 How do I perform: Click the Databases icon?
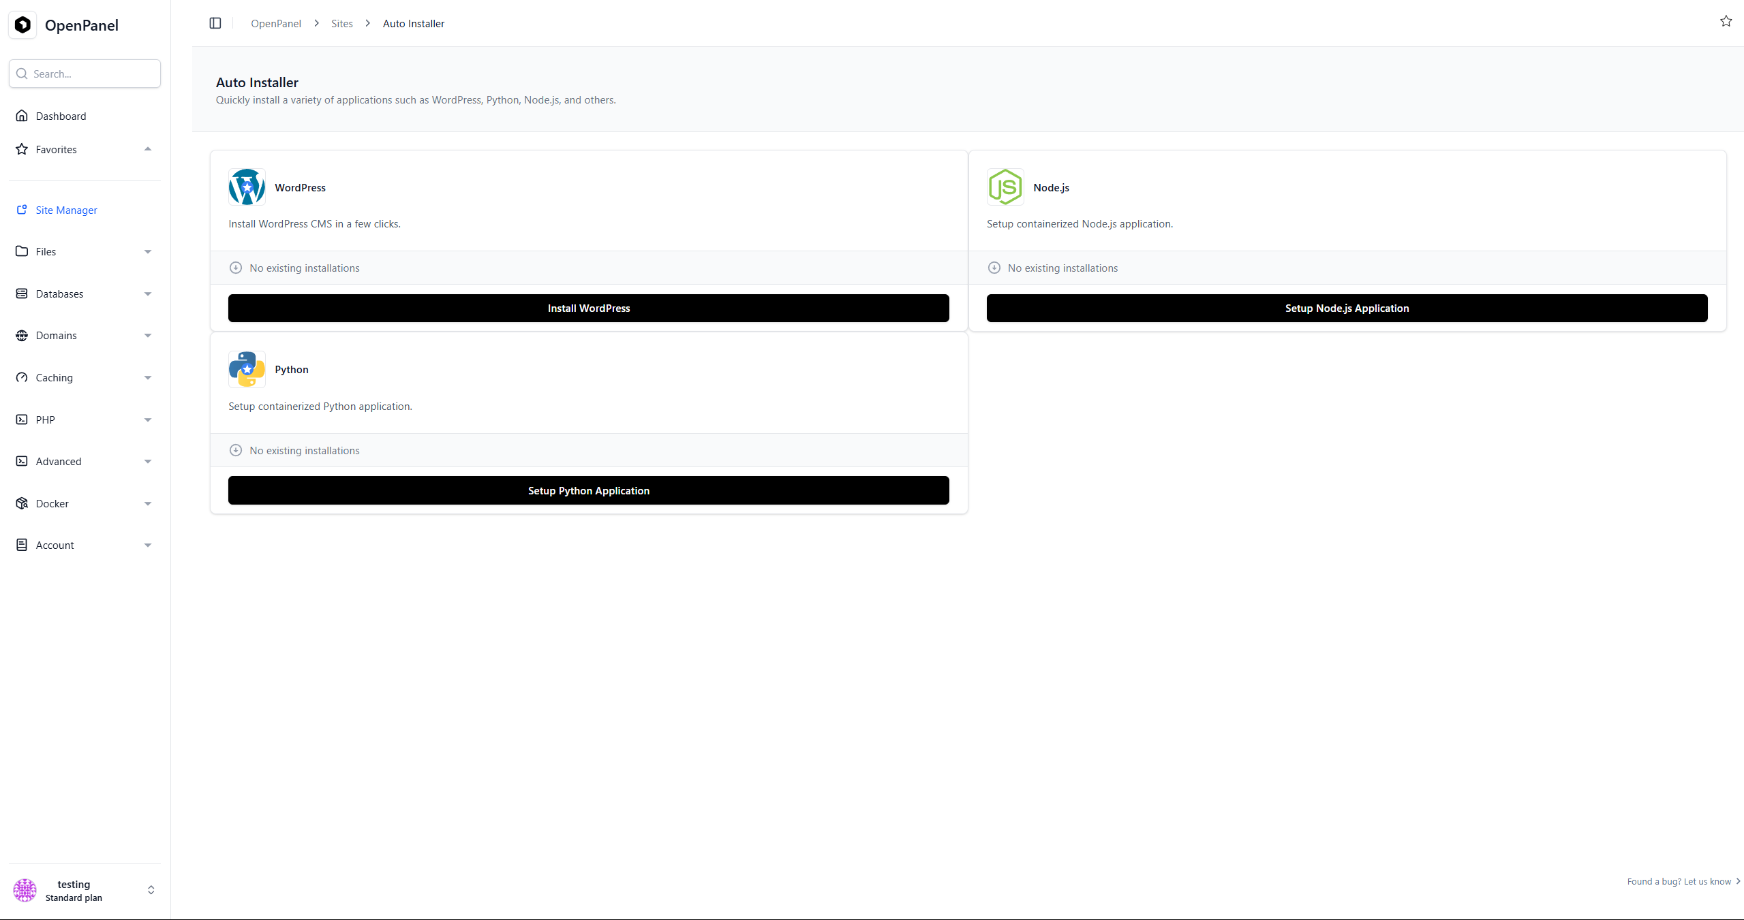coord(22,294)
